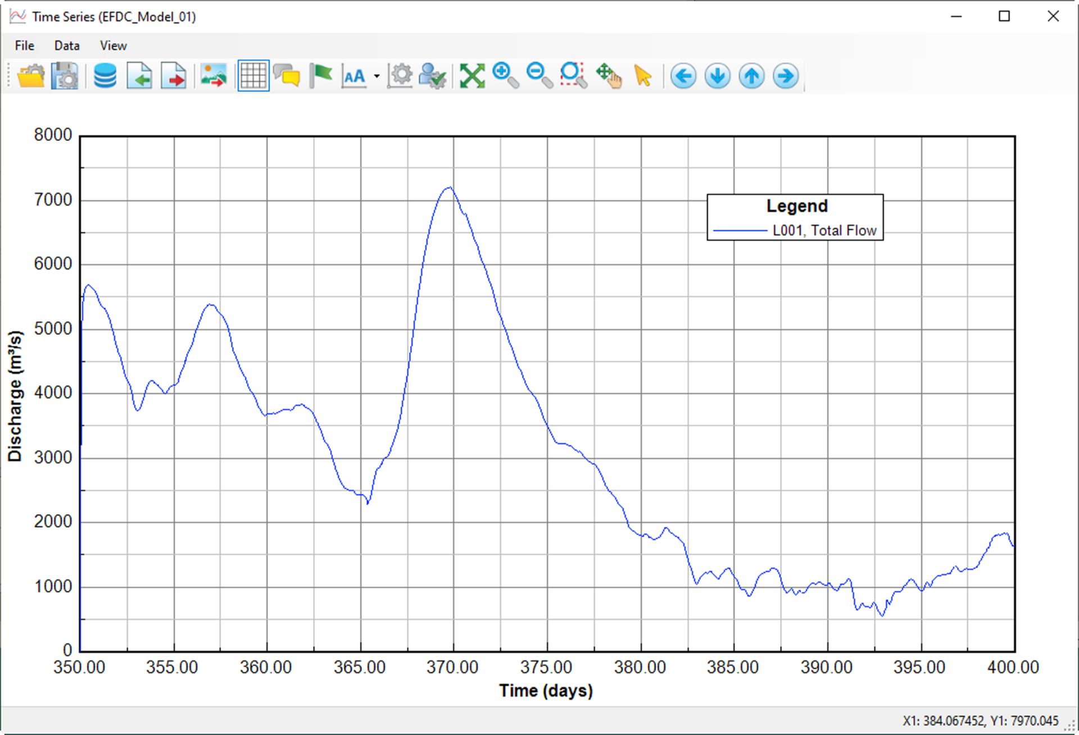Import time series data from file
Viewport: 1079px width, 735px height.
139,76
